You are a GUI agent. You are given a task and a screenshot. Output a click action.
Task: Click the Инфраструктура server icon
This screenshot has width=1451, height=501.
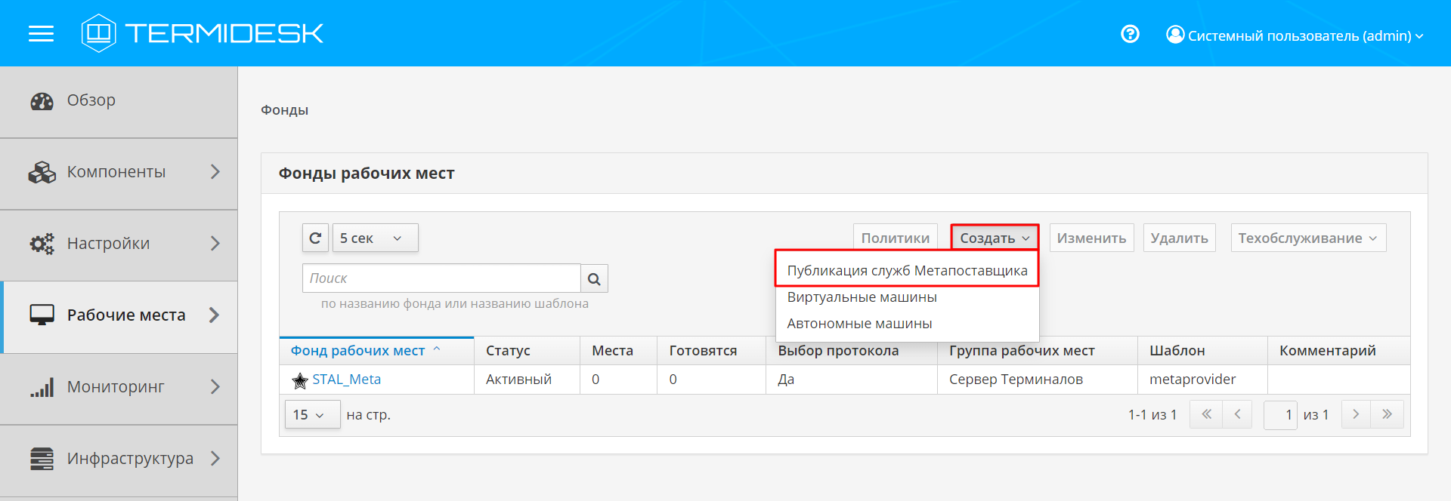pos(42,459)
